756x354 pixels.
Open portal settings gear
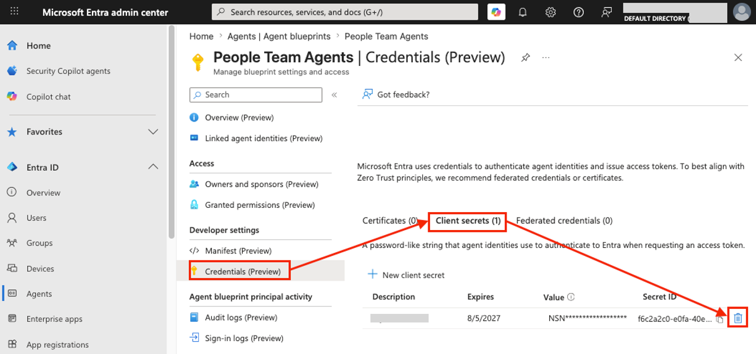tap(550, 12)
